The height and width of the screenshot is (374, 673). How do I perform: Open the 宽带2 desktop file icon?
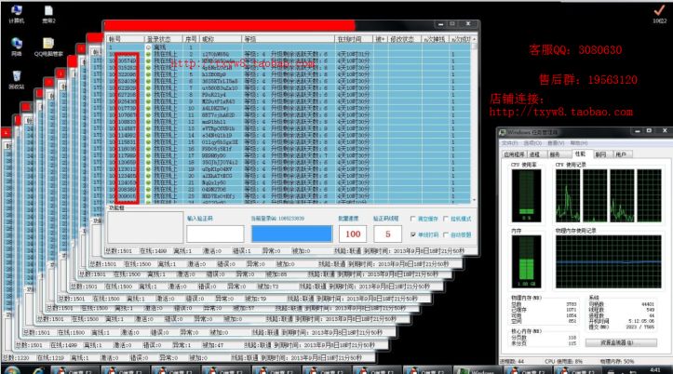click(x=48, y=13)
